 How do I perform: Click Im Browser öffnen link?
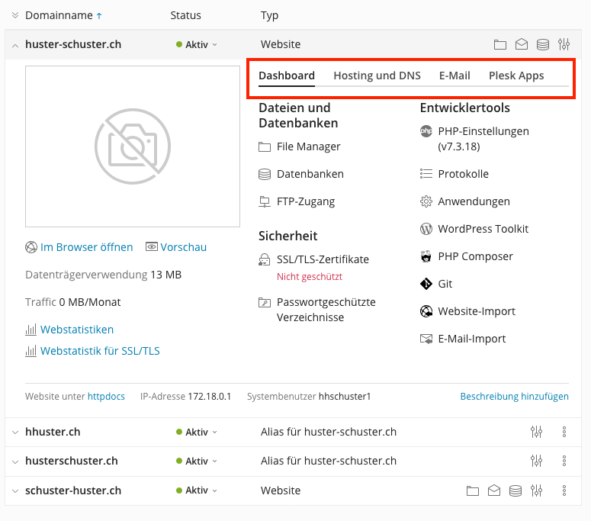[86, 247]
